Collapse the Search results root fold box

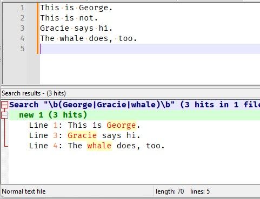pyautogui.click(x=5, y=105)
